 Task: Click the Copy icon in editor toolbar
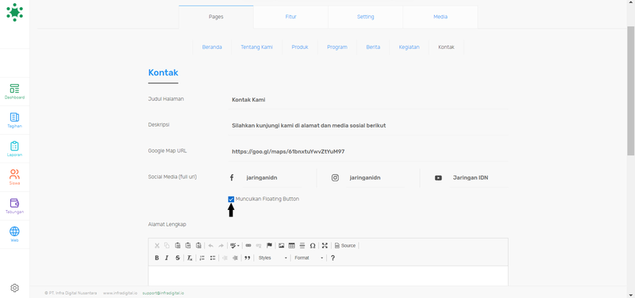[167, 246]
